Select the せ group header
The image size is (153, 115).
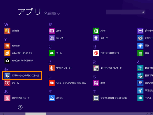(95, 47)
